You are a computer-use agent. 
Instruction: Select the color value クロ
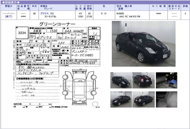[x=104, y=13]
